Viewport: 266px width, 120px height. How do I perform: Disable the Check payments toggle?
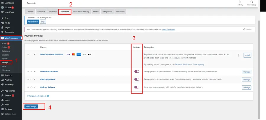tap(137, 79)
